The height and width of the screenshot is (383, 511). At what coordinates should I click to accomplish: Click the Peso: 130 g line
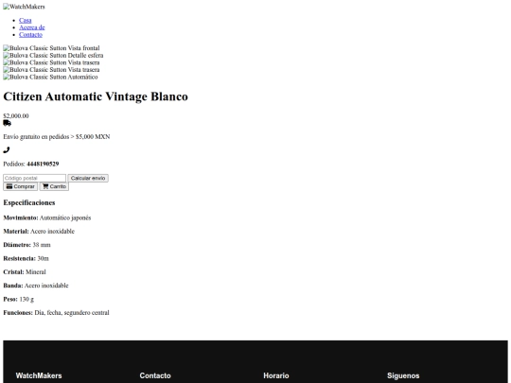click(19, 299)
